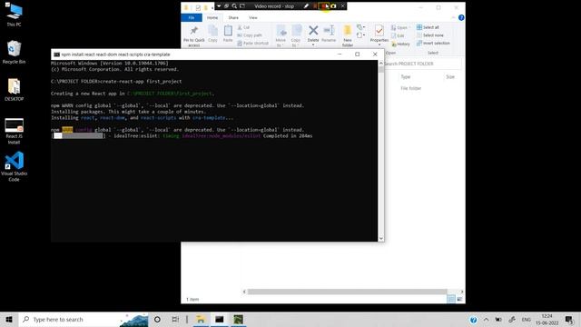Click the green recorder app on taskbar
The width and height of the screenshot is (581, 327).
[238, 320]
